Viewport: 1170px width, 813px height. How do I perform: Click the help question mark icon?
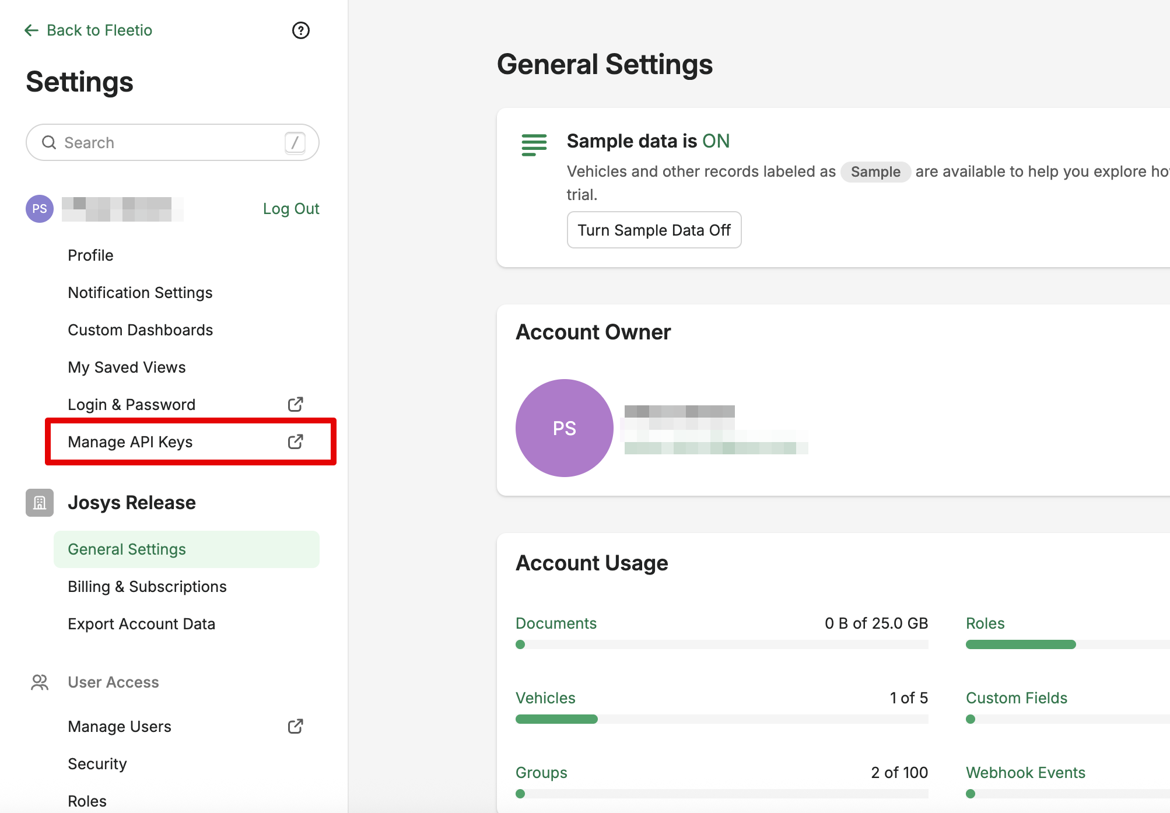point(300,30)
